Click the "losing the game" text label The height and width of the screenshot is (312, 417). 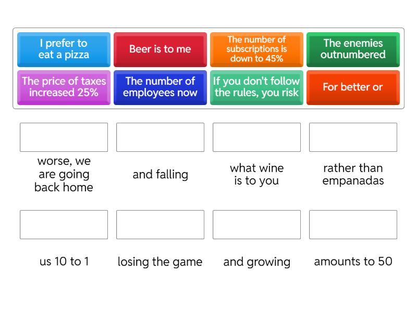tap(160, 262)
